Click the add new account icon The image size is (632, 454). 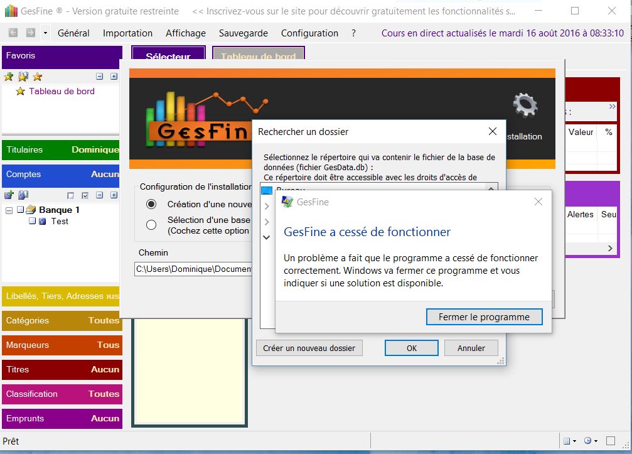9,195
